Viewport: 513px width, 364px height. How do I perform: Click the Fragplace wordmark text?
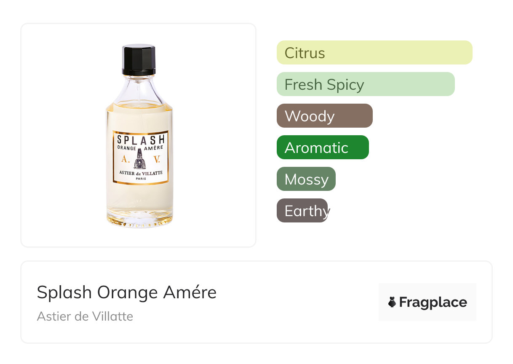coord(433,302)
